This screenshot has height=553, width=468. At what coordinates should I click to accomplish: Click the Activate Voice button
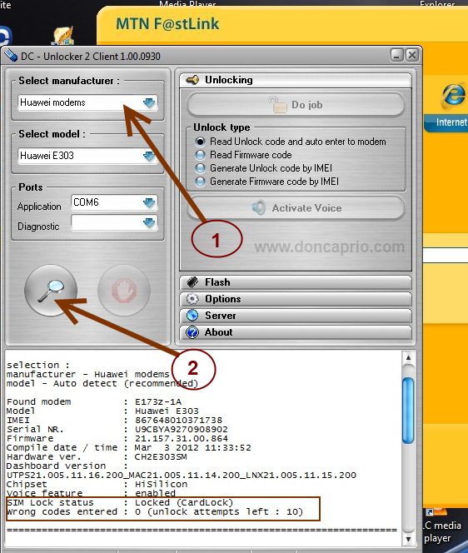tap(296, 207)
